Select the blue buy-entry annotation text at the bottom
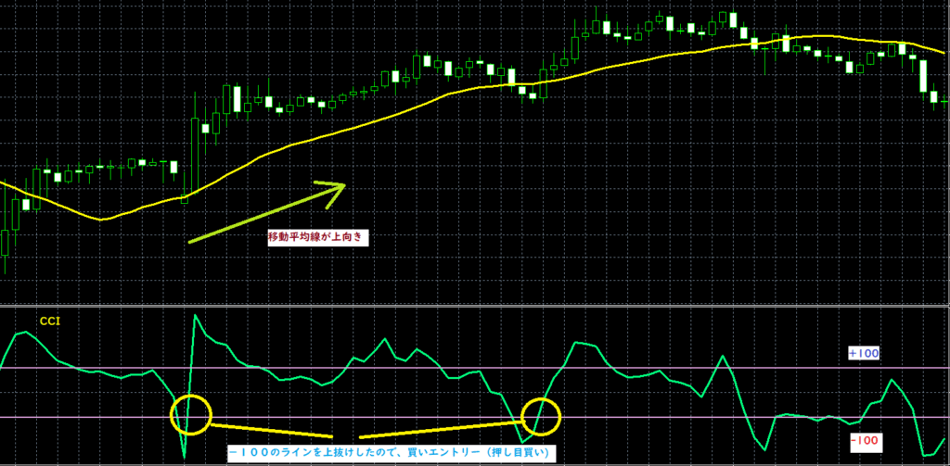This screenshot has height=466, width=950. click(390, 452)
